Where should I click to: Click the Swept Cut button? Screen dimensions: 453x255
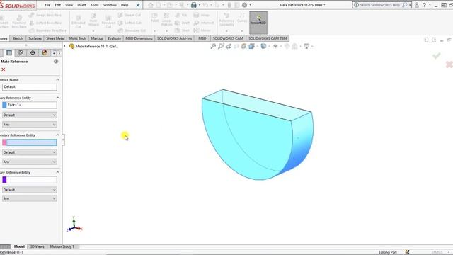pos(130,15)
